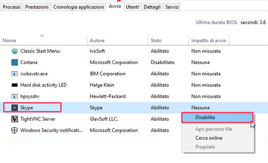Click greyed Apri percorso file entry
The width and height of the screenshot is (268, 163).
[214, 129]
